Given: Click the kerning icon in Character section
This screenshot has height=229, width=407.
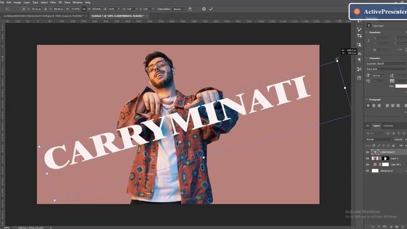Looking at the screenshot, I should pyautogui.click(x=368, y=81).
